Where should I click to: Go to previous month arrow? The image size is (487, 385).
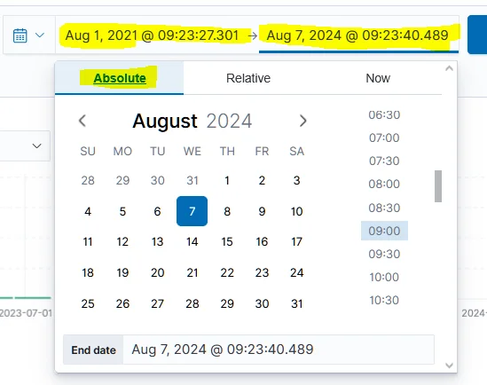click(x=82, y=121)
